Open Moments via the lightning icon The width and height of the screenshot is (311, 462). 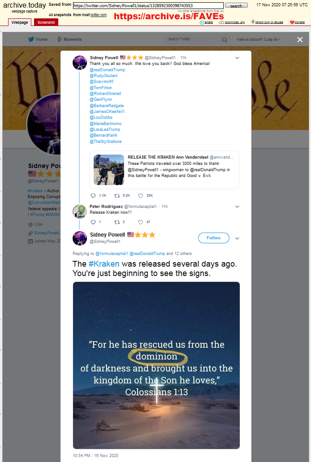pos(60,39)
